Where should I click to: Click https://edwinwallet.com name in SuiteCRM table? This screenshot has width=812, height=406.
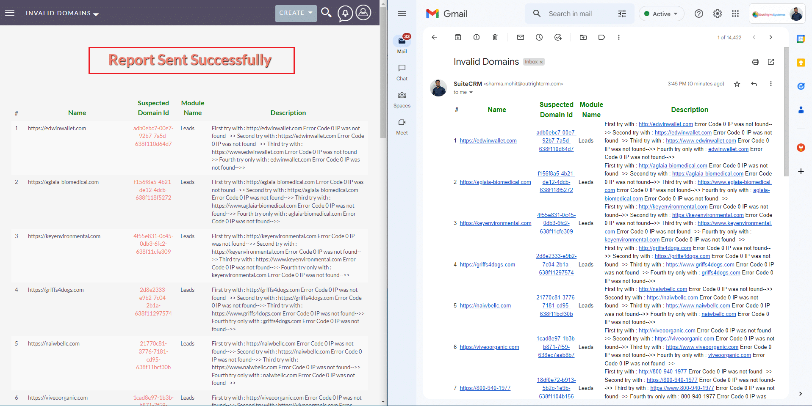57,129
